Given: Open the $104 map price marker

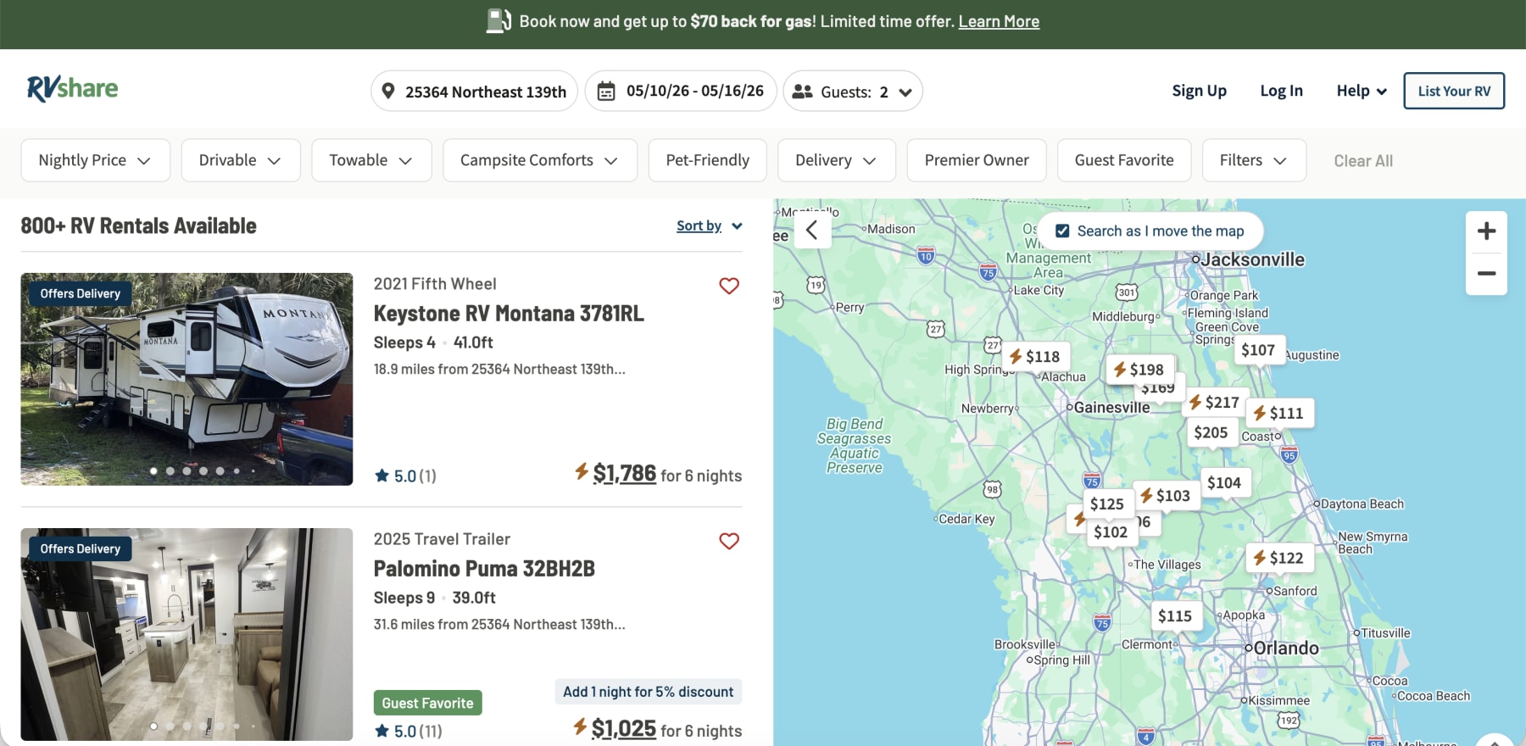Looking at the screenshot, I should pos(1224,482).
